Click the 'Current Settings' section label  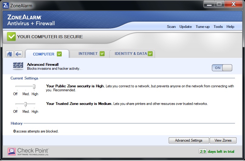pos(24,78)
